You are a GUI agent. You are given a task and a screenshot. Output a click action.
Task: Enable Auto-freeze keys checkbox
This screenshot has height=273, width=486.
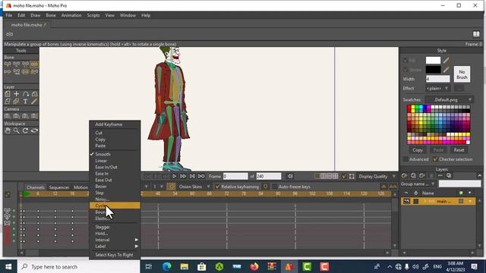274,187
